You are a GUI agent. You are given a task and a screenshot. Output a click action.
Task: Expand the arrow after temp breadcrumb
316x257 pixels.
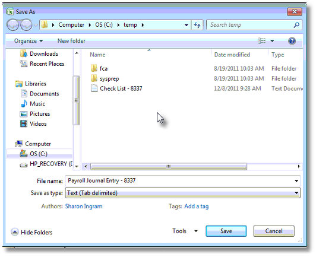pos(143,25)
